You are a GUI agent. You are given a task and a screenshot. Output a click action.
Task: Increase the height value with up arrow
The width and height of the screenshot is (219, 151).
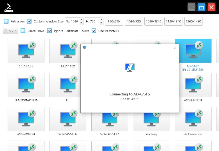coord(102,19)
